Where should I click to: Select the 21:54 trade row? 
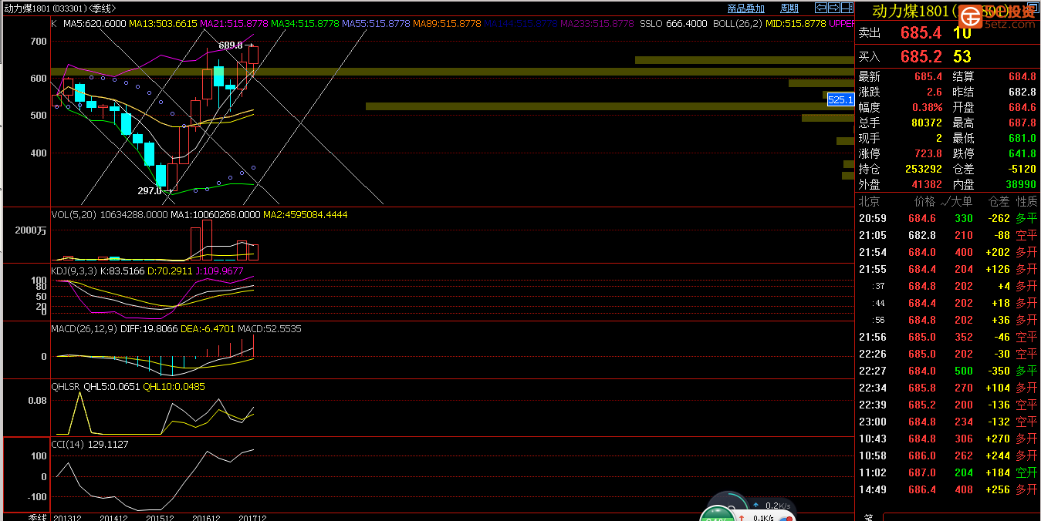tap(948, 253)
